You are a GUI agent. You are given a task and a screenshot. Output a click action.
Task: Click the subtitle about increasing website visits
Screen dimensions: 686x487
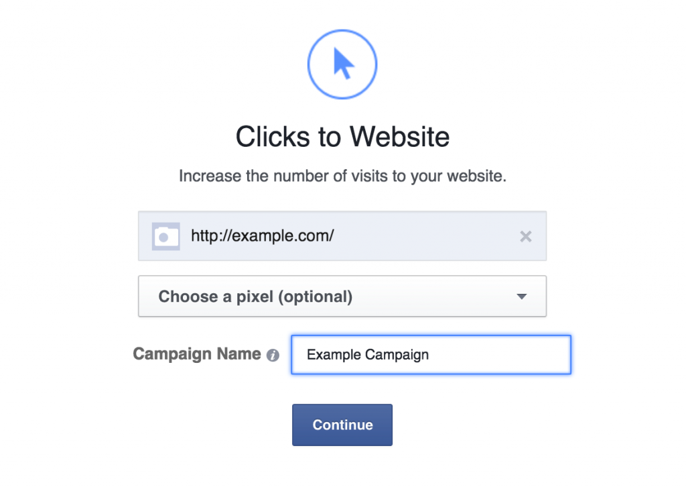coord(342,176)
